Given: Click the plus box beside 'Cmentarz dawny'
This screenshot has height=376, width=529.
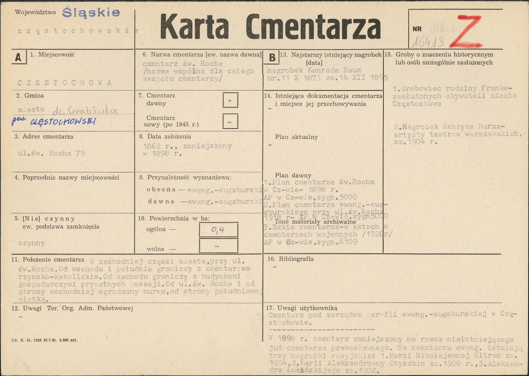Looking at the screenshot, I should coord(230,101).
